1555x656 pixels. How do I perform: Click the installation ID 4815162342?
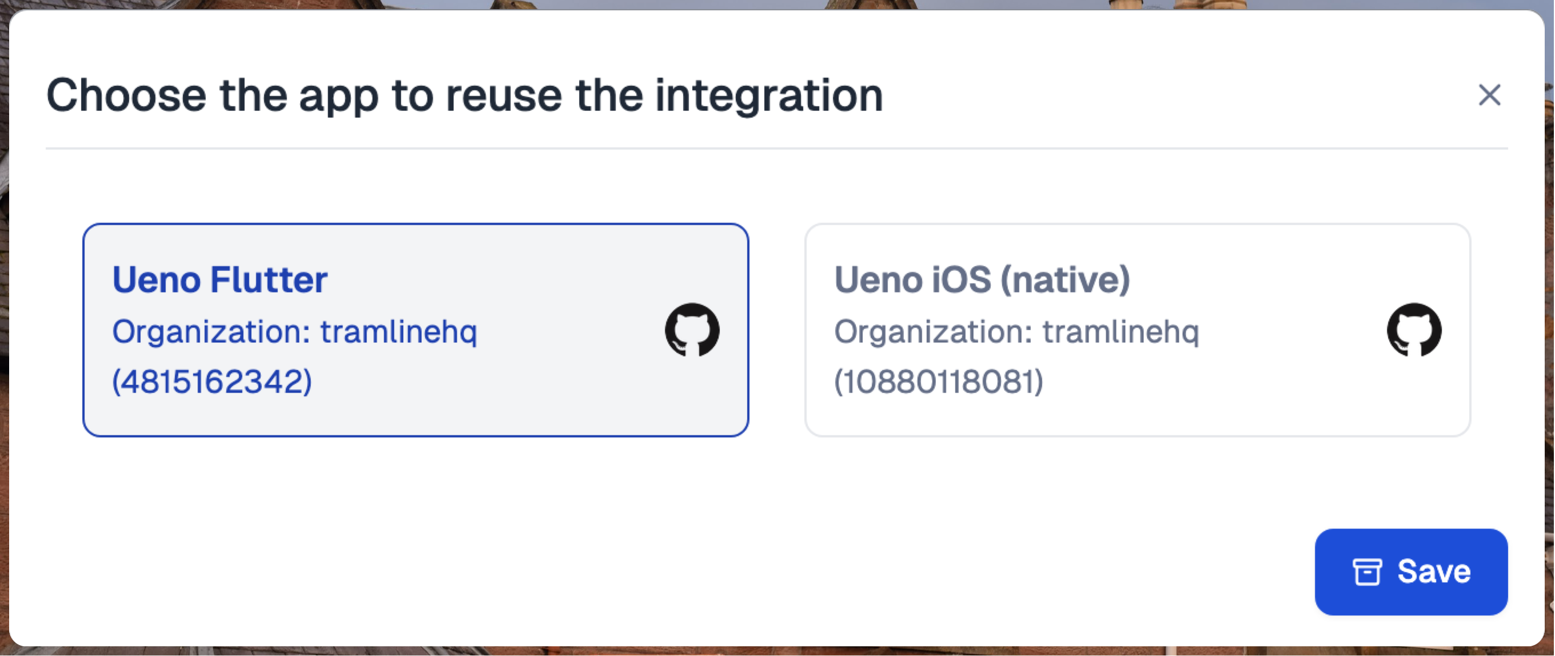point(212,381)
